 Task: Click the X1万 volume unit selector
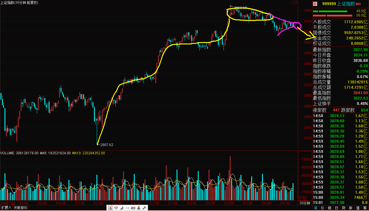(302, 198)
